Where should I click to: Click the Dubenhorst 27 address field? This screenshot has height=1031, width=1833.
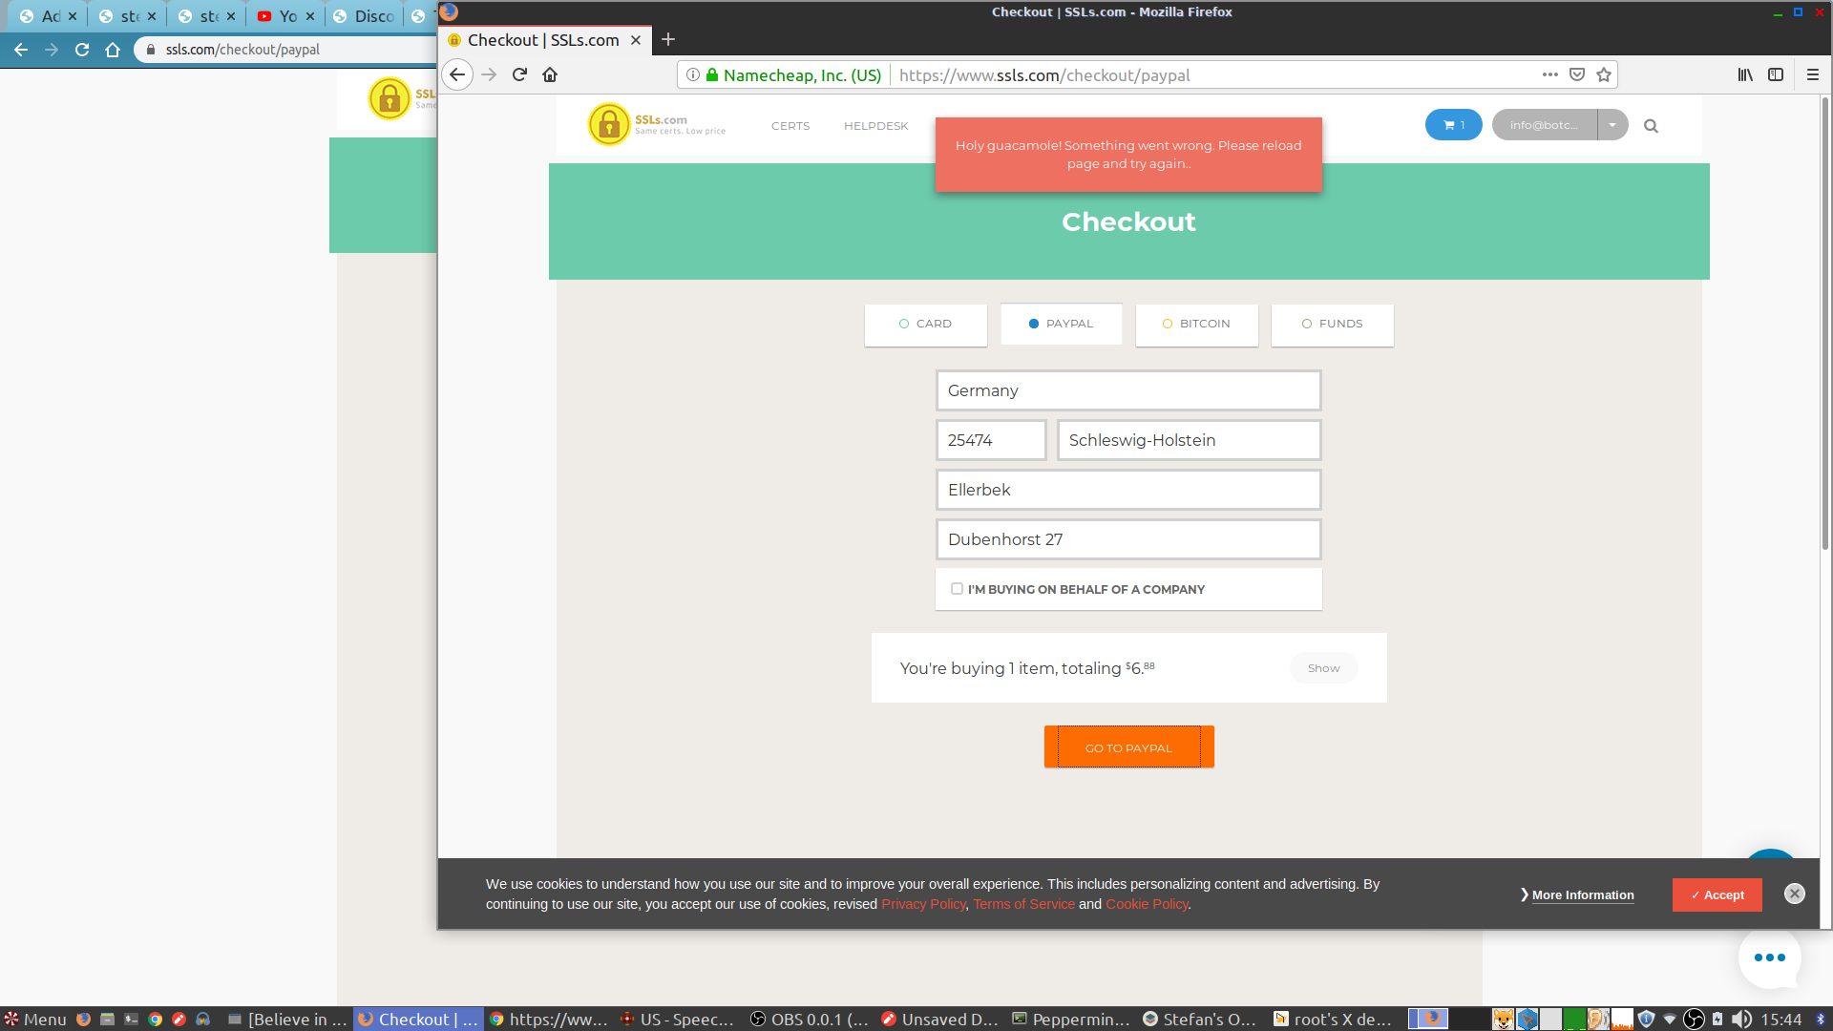point(1127,539)
